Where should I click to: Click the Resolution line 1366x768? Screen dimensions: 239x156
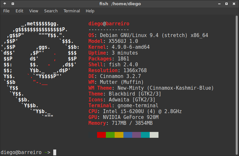tap(118, 71)
